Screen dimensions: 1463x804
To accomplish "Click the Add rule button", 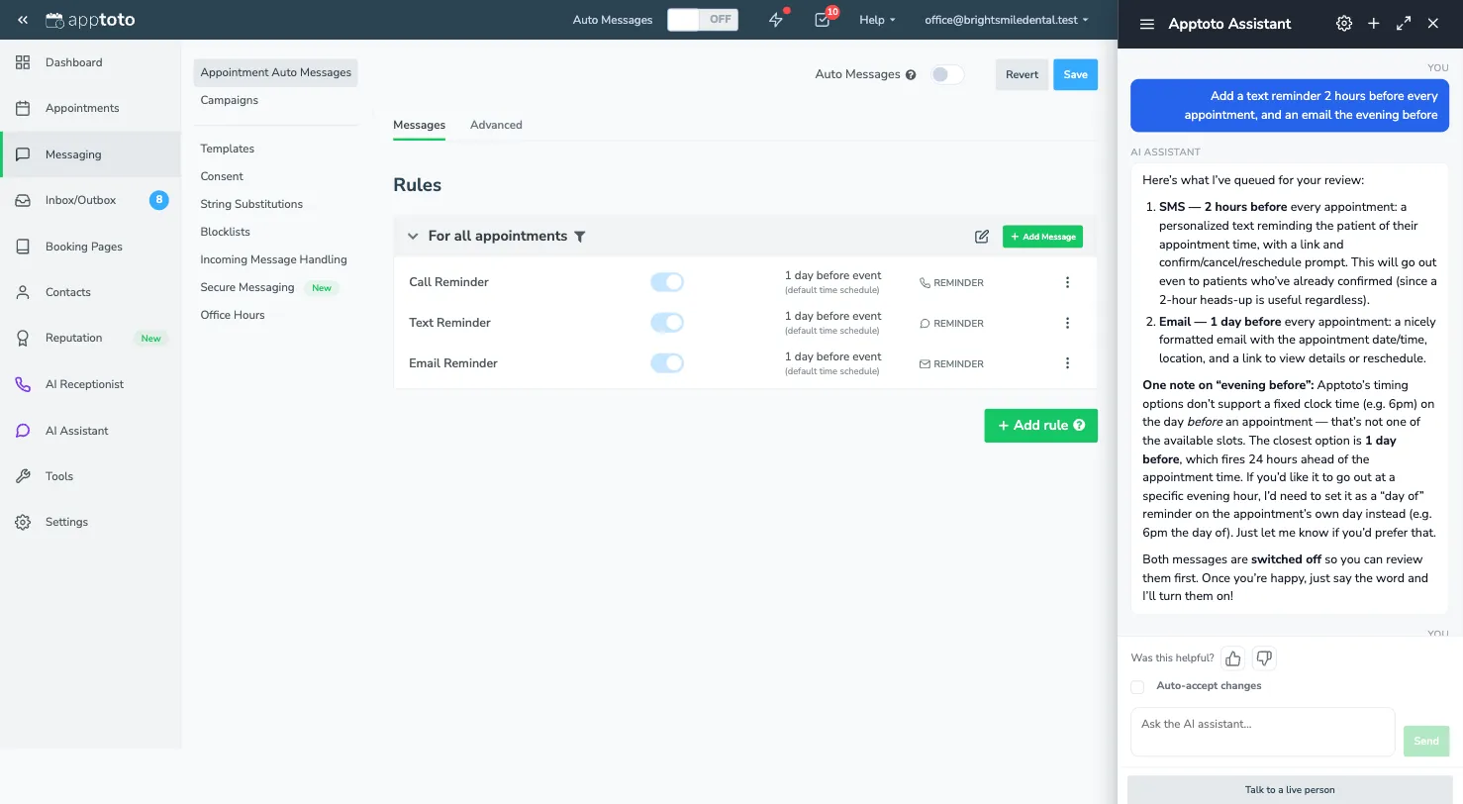I will pos(1040,425).
